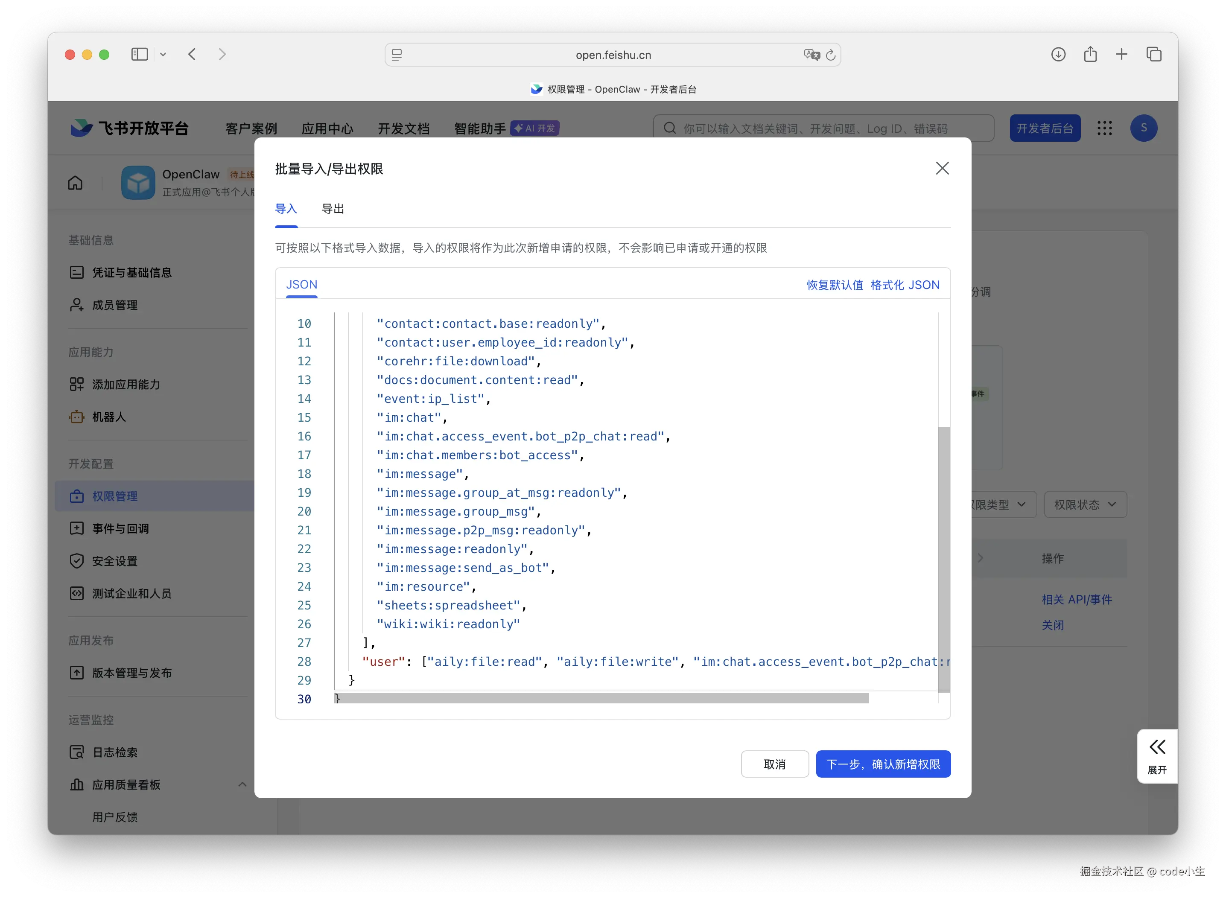
Task: Collapse the 应用质量看板 section
Action: pyautogui.click(x=242, y=784)
